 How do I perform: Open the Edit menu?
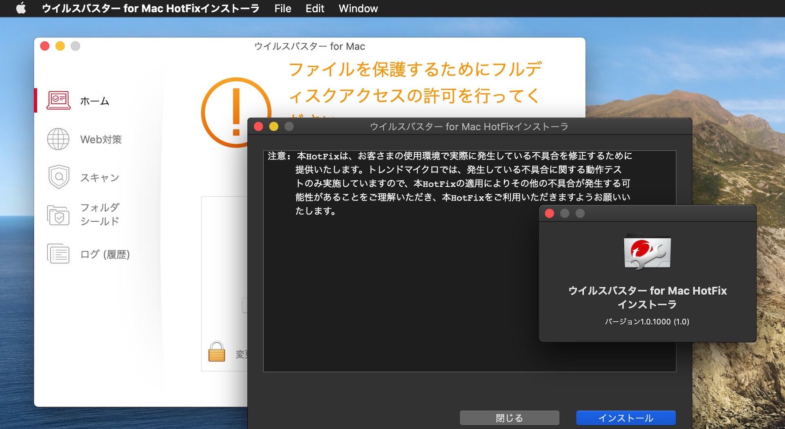[x=315, y=8]
